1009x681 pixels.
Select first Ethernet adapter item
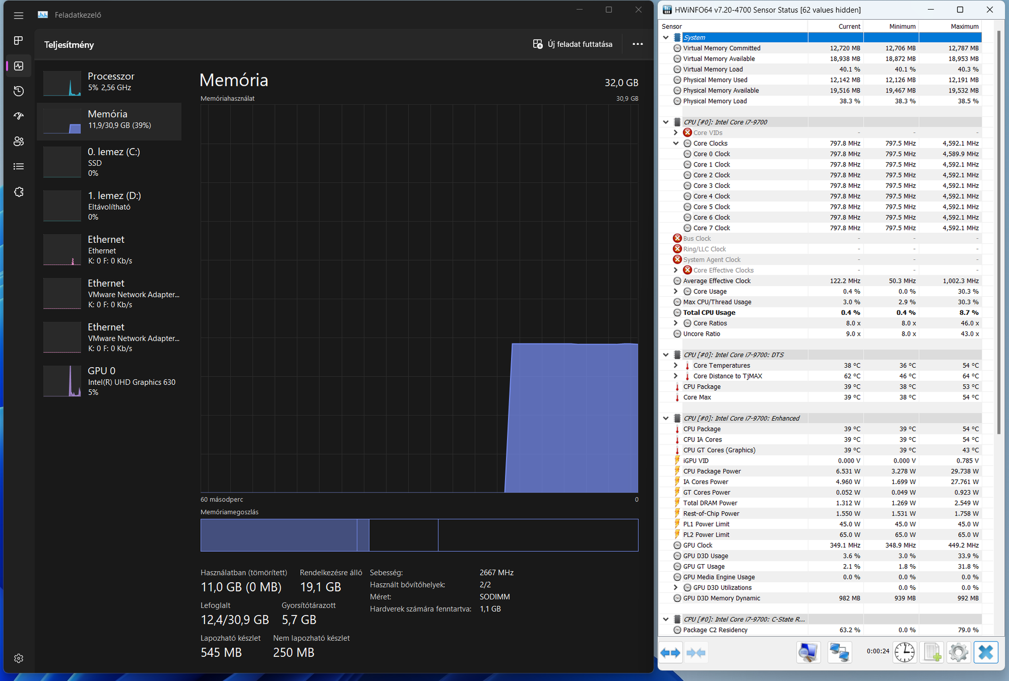[109, 250]
